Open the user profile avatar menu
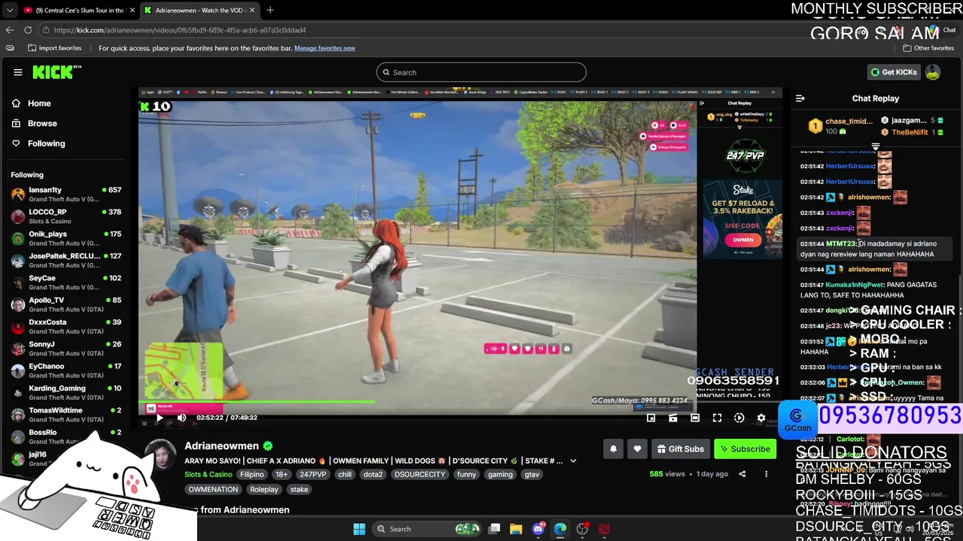The height and width of the screenshot is (541, 963). click(x=933, y=72)
